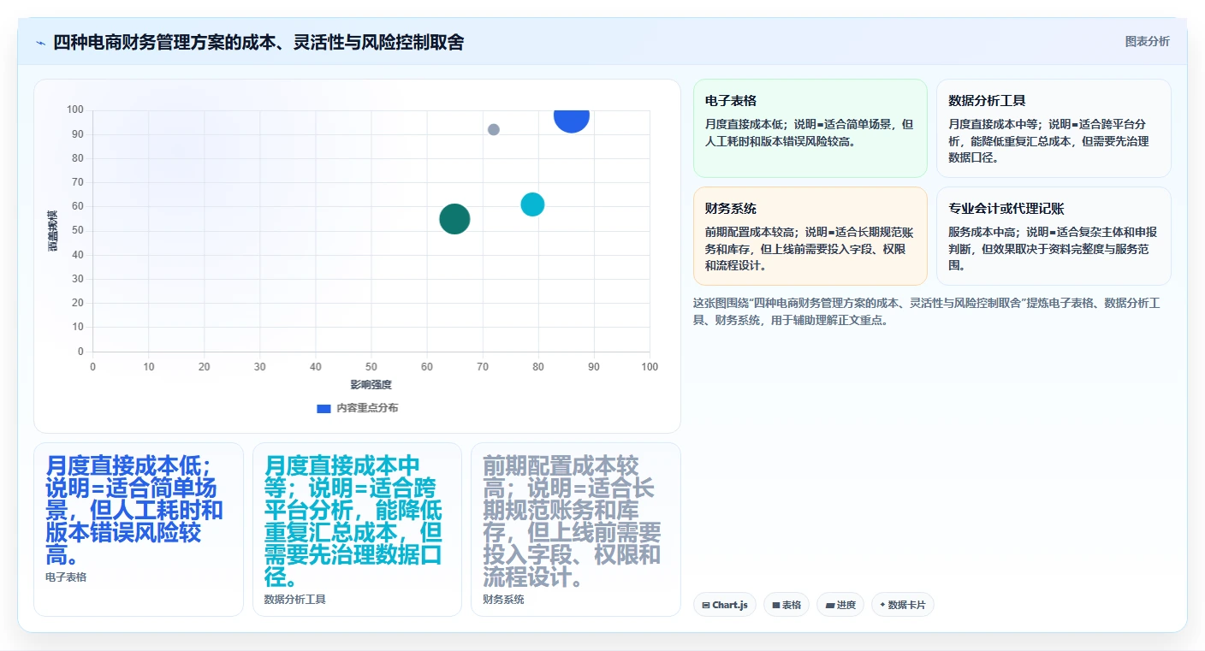Open the 专业会计或代理记账 info card
This screenshot has height=651, width=1205.
1054,236
